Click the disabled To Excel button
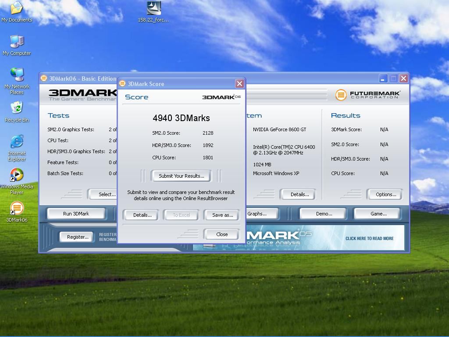This screenshot has width=449, height=337. [181, 215]
